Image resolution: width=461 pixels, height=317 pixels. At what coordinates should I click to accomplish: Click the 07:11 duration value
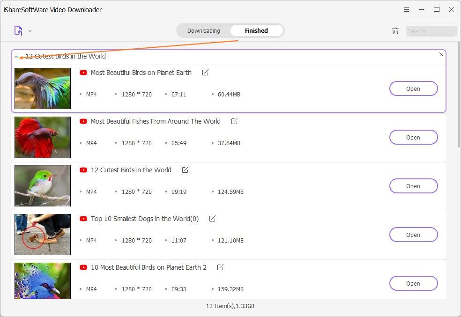pyautogui.click(x=179, y=95)
